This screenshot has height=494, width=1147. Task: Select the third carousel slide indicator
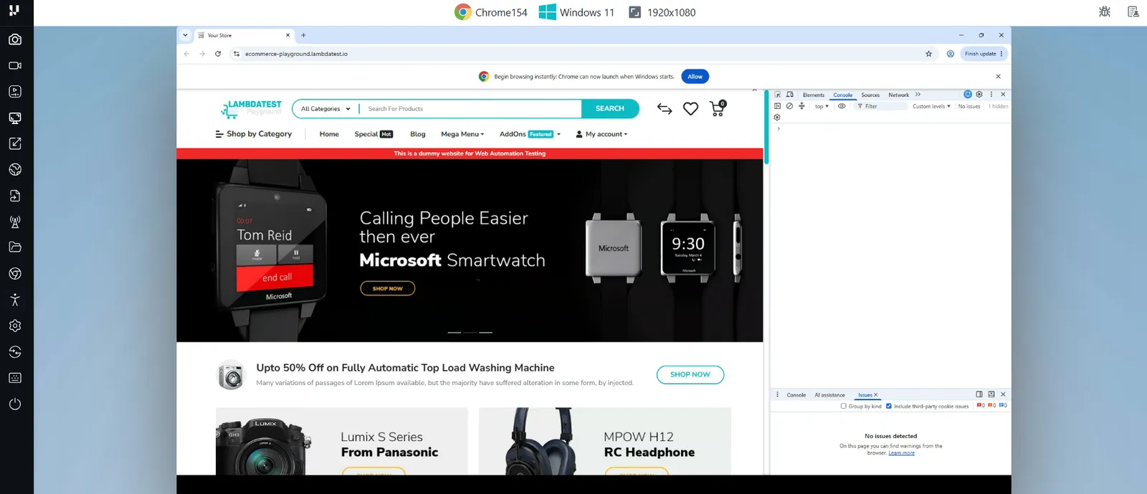pyautogui.click(x=486, y=333)
